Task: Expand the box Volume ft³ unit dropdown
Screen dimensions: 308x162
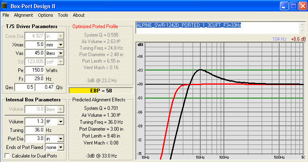Action: point(61,122)
